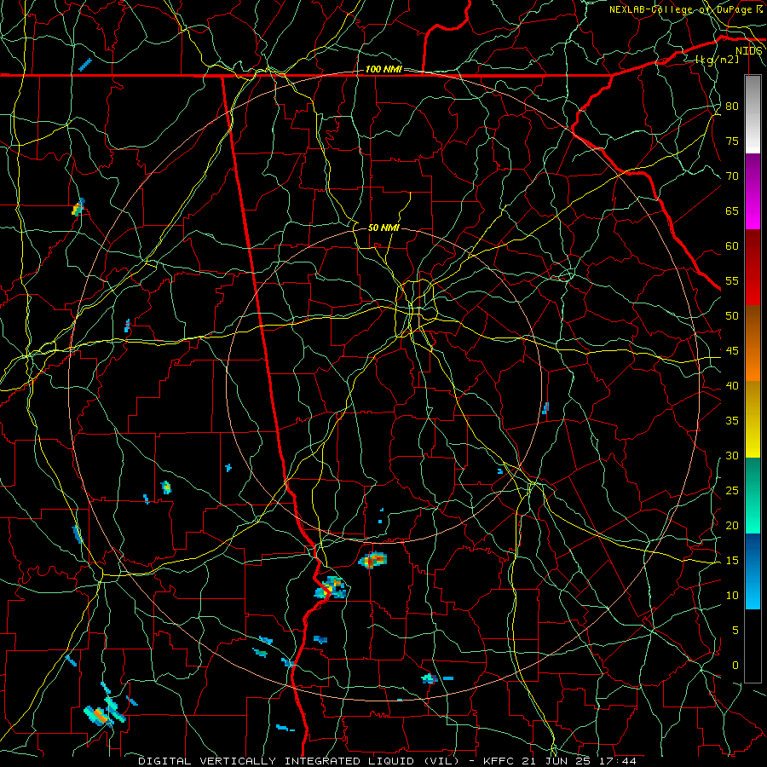The width and height of the screenshot is (767, 767).
Task: Click the 35 value on the color scale
Action: (732, 421)
